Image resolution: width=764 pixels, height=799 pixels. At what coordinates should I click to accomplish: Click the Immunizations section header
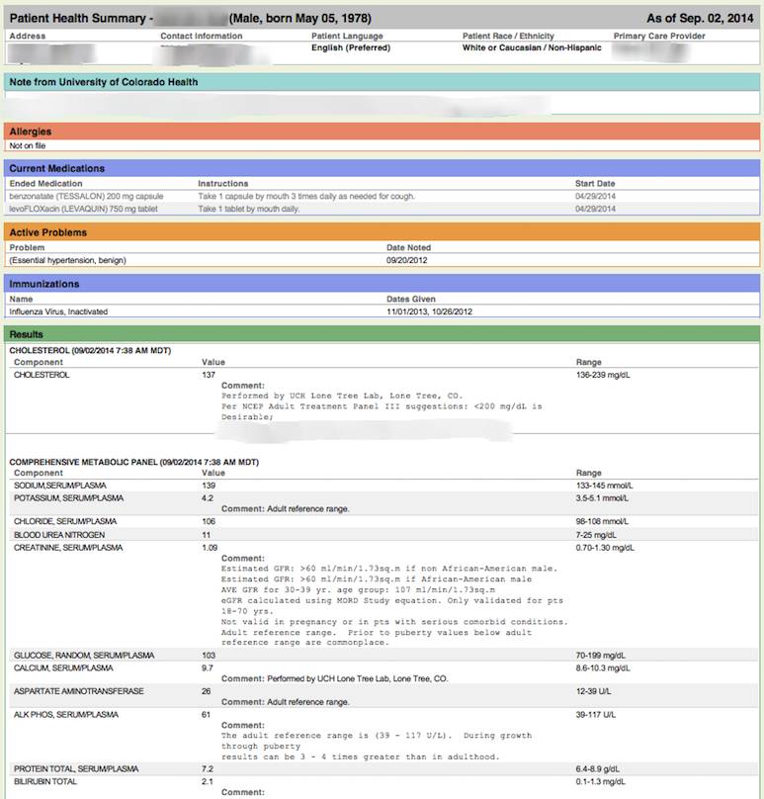44,284
